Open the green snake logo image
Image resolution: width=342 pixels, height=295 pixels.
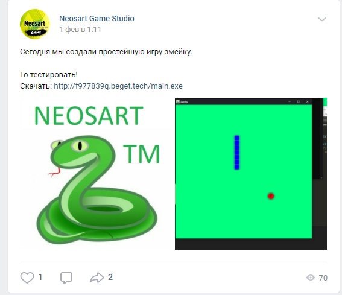click(x=97, y=174)
